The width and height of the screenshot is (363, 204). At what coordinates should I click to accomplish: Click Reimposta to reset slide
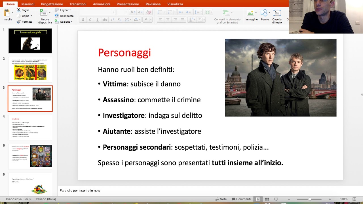[x=64, y=16]
